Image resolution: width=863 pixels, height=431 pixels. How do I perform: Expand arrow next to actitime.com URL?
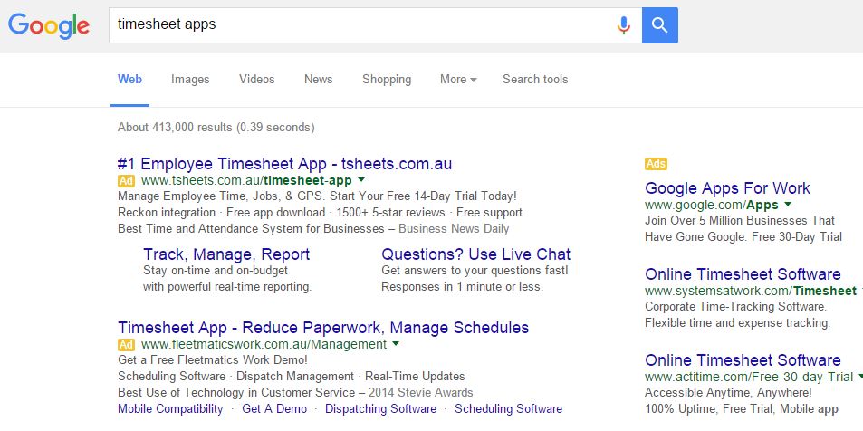click(859, 377)
